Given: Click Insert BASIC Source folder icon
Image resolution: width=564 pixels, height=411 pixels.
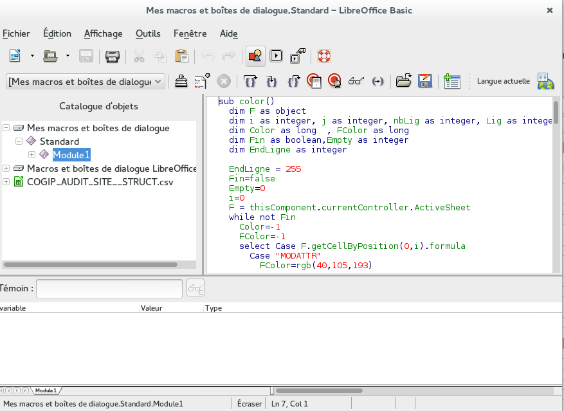Looking at the screenshot, I should pyautogui.click(x=404, y=80).
